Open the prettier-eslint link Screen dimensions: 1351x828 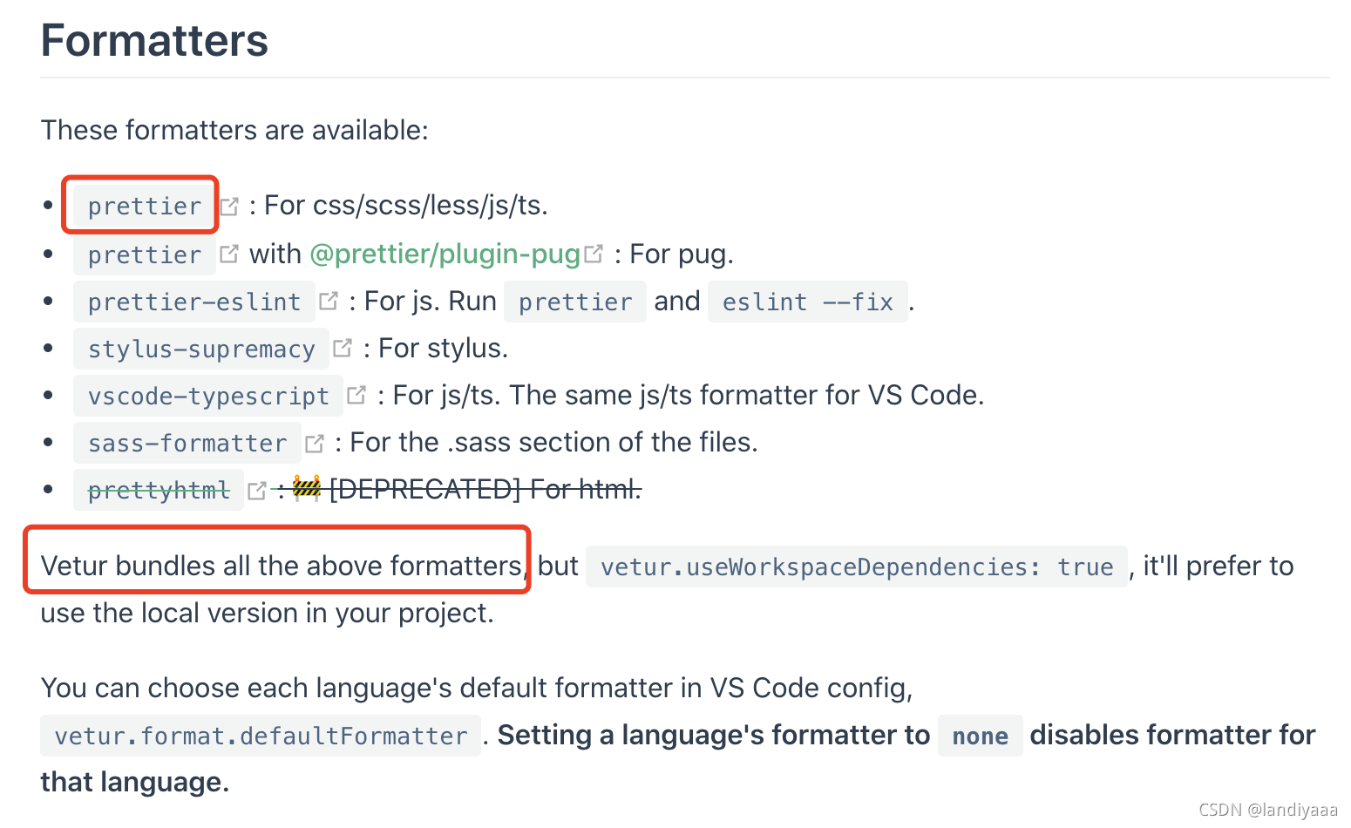(194, 302)
